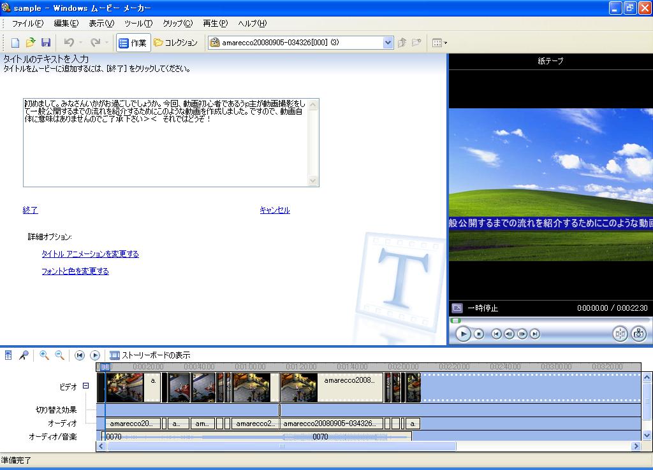This screenshot has width=653, height=470.
Task: Open the 表示 menu
Action: tap(101, 24)
